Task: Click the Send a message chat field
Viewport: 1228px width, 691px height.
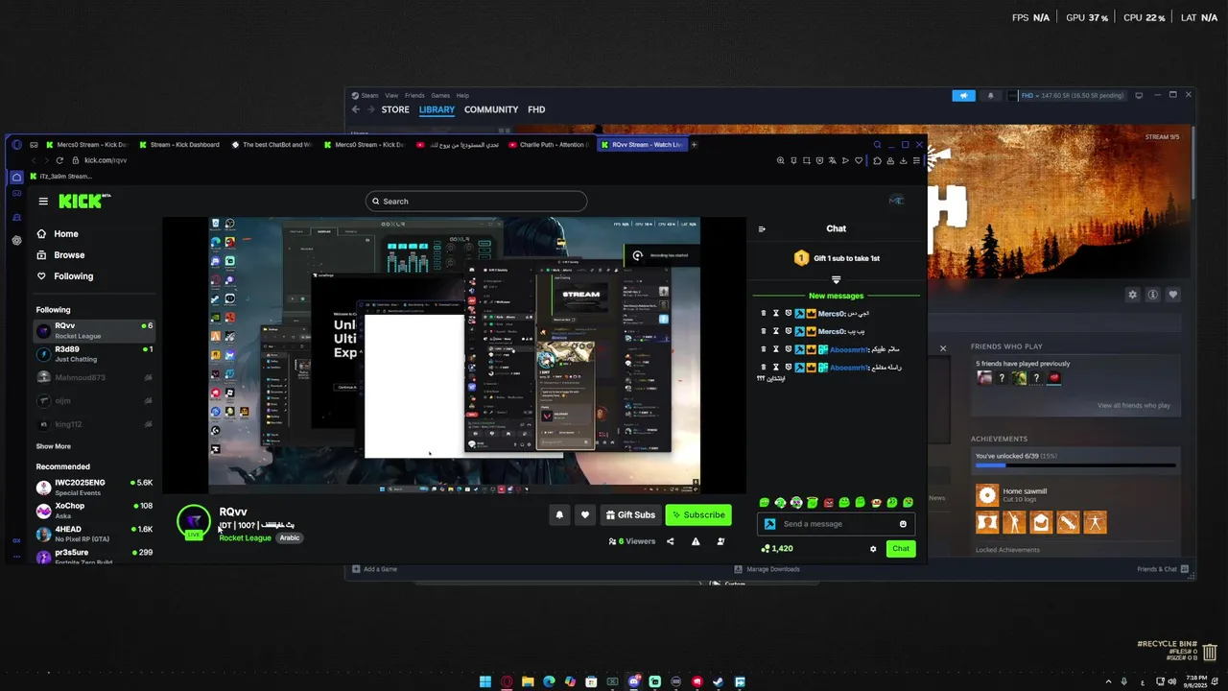Action: pos(837,524)
